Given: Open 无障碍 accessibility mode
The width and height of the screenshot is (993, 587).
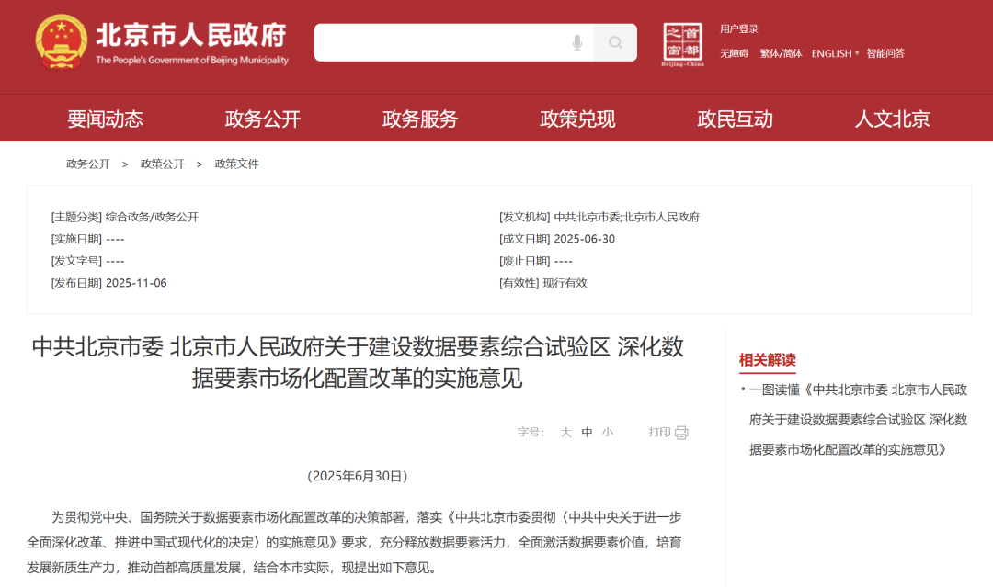Looking at the screenshot, I should [x=734, y=53].
